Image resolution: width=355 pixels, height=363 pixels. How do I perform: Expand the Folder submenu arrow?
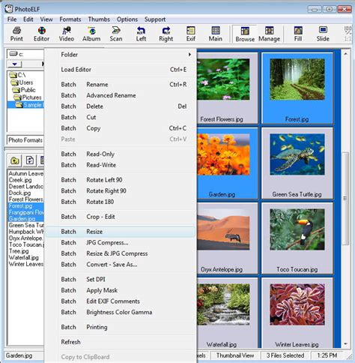coord(189,55)
